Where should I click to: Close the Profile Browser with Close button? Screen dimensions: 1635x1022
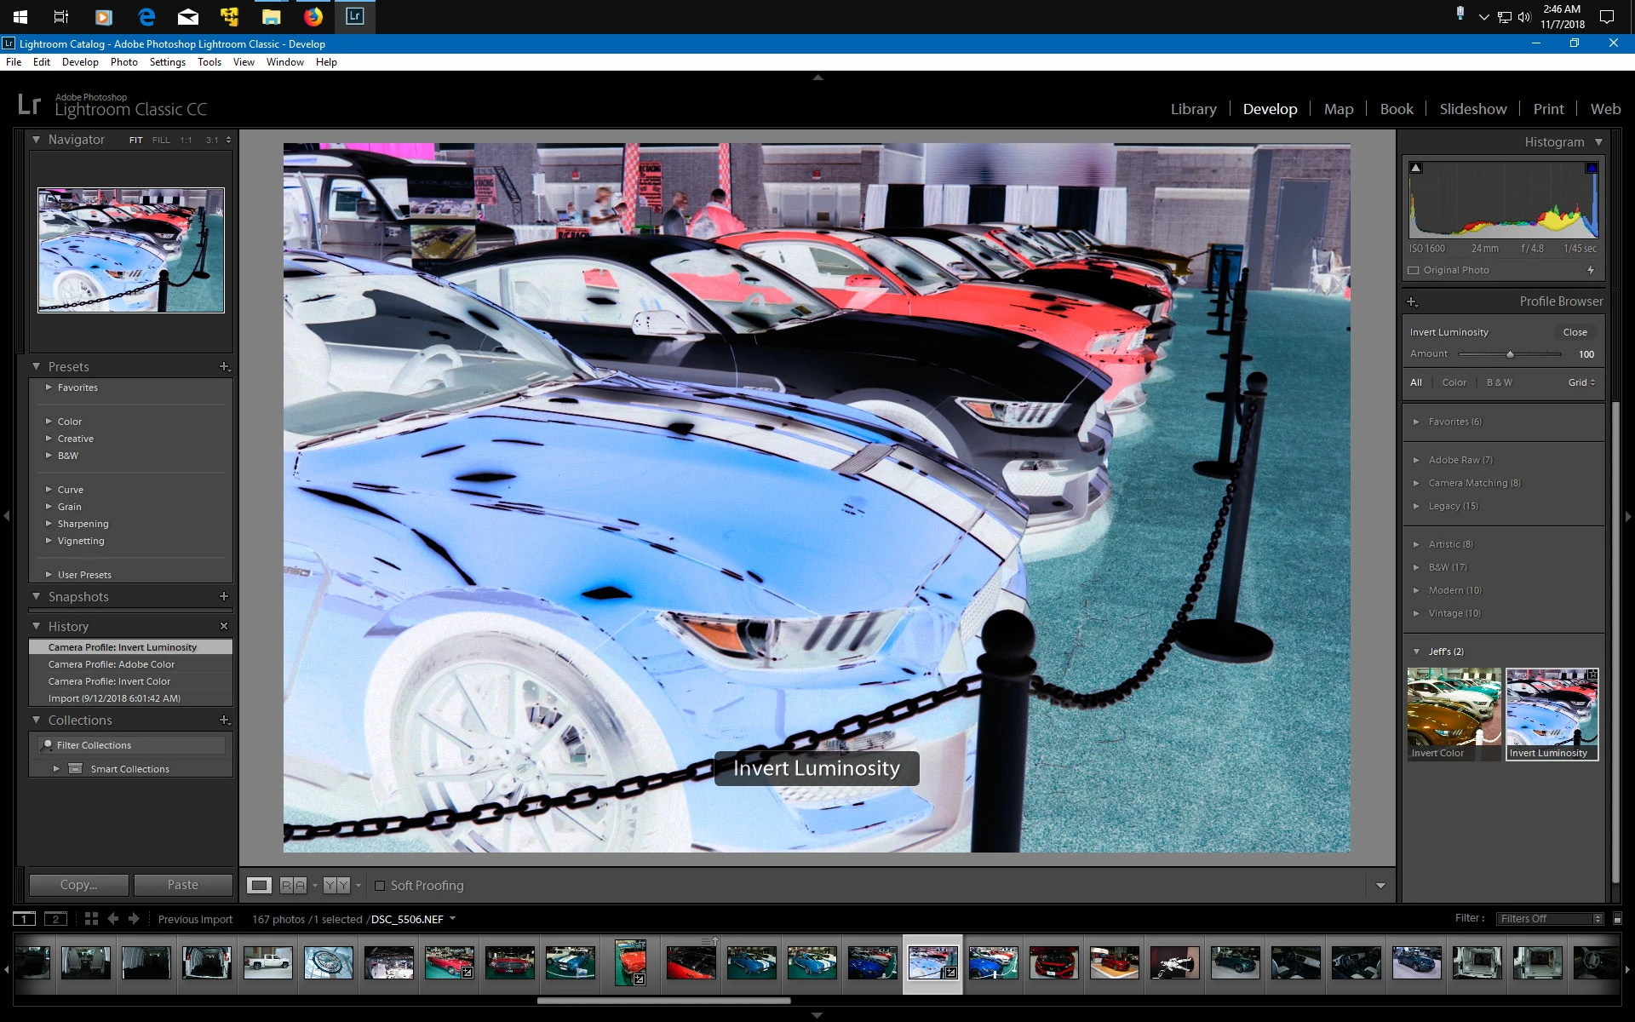1575,332
